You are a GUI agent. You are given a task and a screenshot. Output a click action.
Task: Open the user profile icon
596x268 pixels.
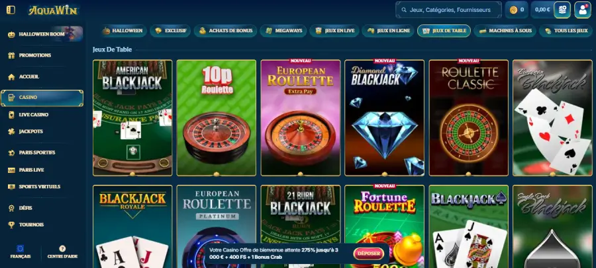[582, 10]
